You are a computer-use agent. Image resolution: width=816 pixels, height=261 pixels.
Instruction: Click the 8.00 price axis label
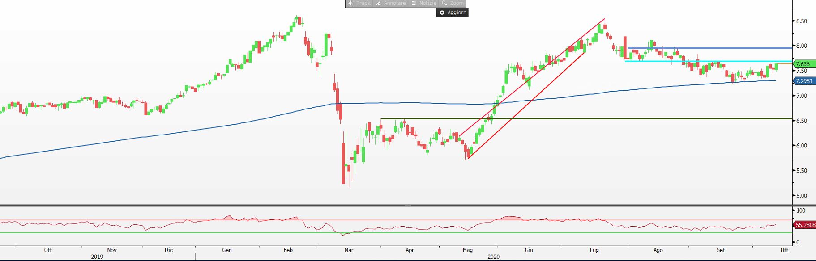pyautogui.click(x=801, y=46)
